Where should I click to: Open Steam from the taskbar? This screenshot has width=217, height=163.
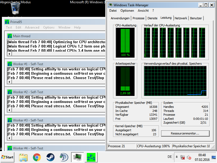(50, 157)
